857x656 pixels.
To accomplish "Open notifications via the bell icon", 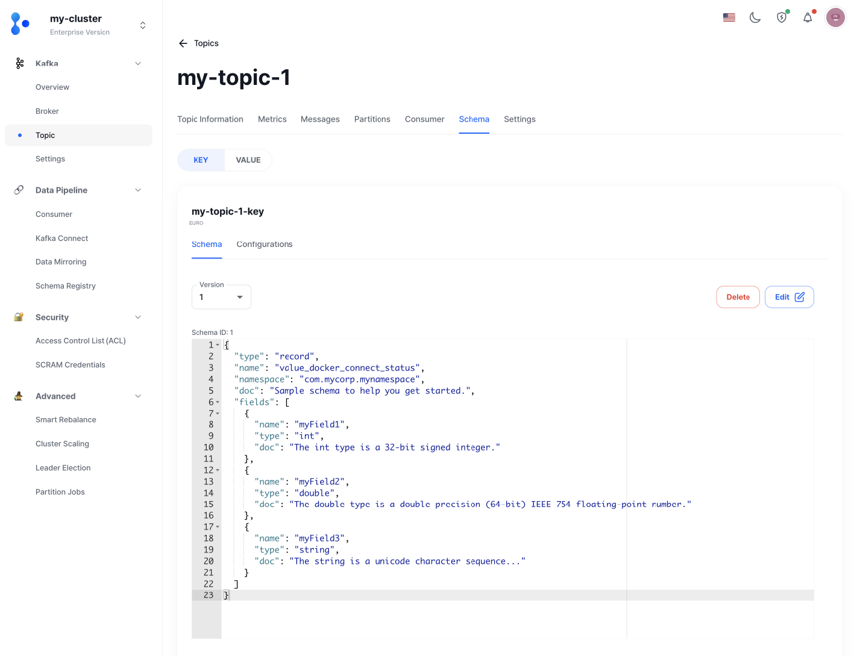I will (x=808, y=17).
